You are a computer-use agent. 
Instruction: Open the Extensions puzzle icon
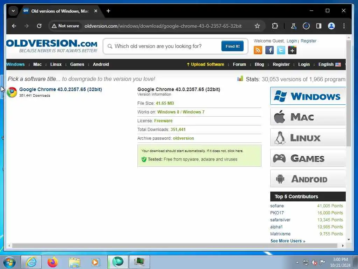click(275, 26)
